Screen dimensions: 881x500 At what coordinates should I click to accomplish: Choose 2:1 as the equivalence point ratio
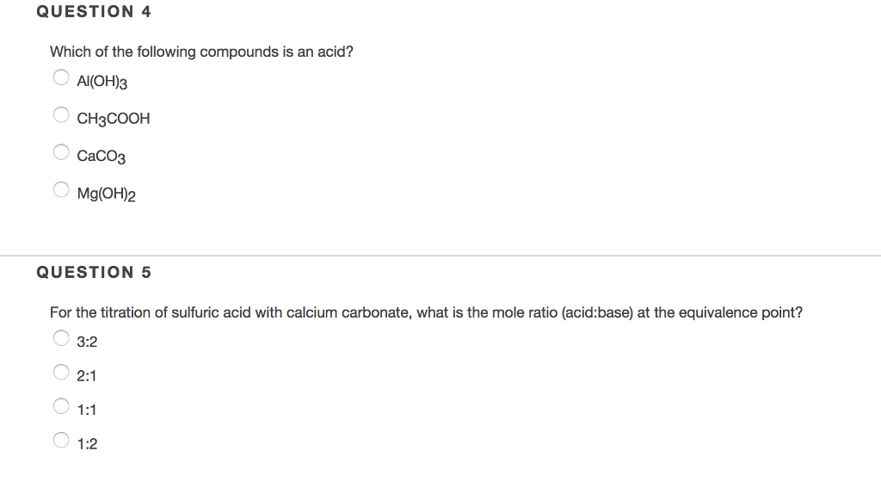coord(60,371)
